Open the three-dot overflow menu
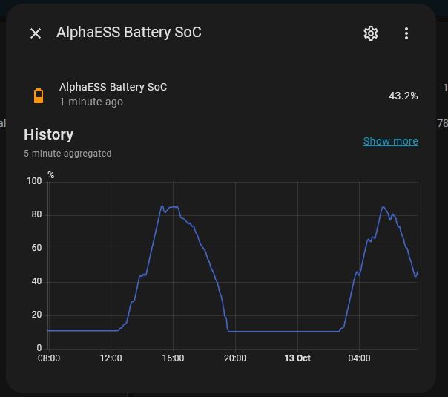Screen dimensions: 448x397 click(x=406, y=33)
